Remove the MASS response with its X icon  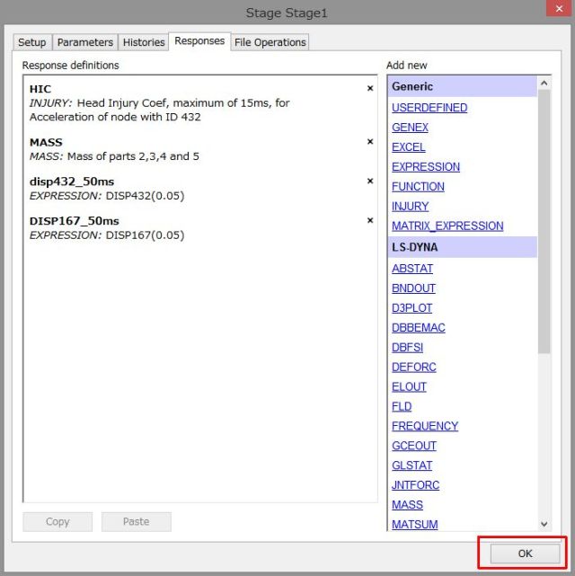(x=369, y=142)
